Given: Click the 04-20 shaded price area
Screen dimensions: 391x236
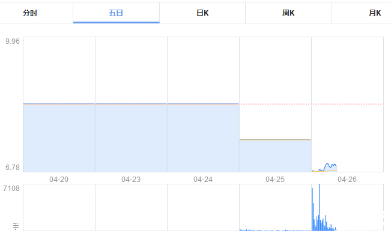Looking at the screenshot, I should tap(59, 138).
